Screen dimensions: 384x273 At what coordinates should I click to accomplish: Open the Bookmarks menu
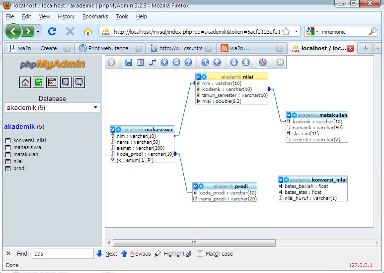tap(95, 16)
